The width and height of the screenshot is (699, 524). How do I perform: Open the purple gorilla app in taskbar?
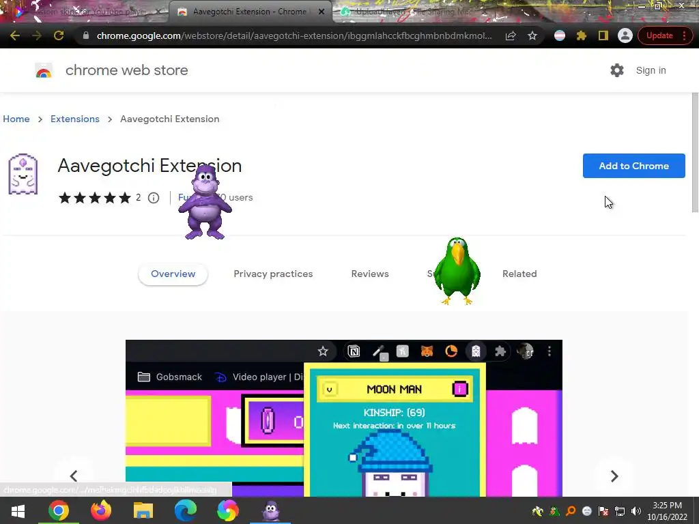(270, 510)
